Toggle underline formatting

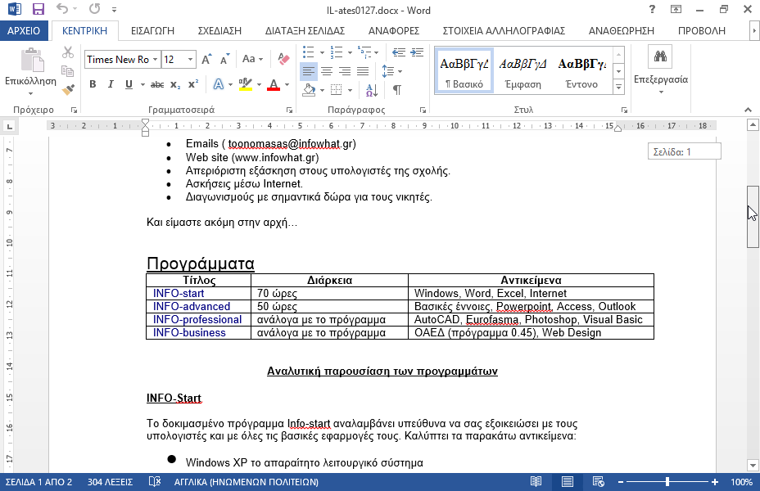tap(129, 85)
